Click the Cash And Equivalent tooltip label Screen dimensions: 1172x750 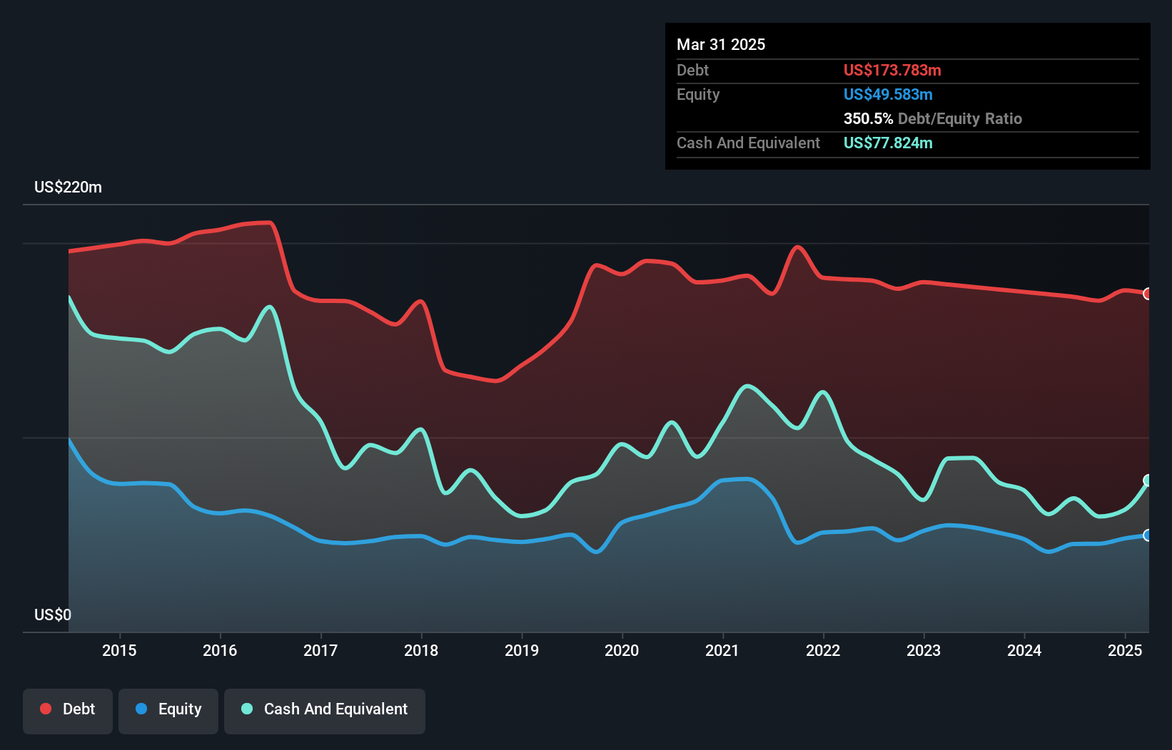coord(748,143)
